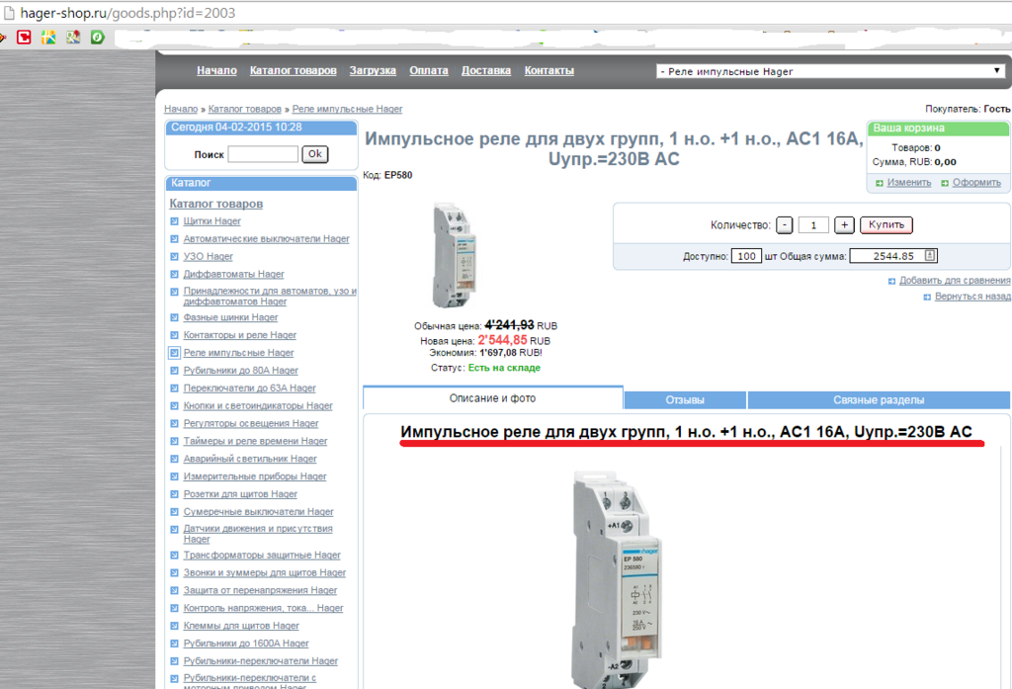Screen dimensions: 1012x689
Task: Submit search with the Ok button
Action: 315,154
